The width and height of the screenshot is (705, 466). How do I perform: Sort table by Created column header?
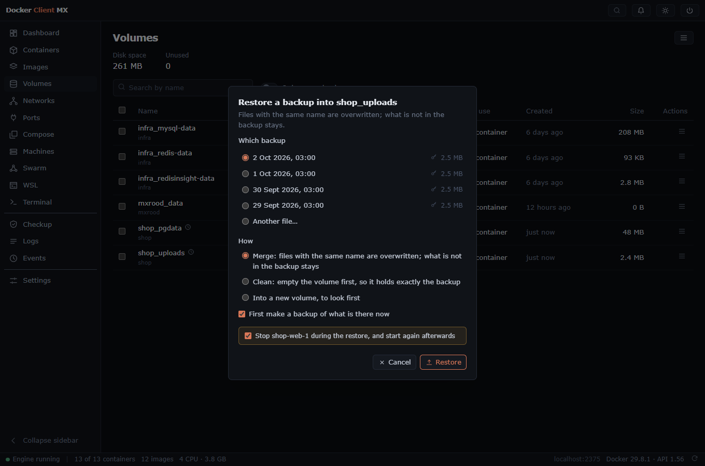point(539,111)
